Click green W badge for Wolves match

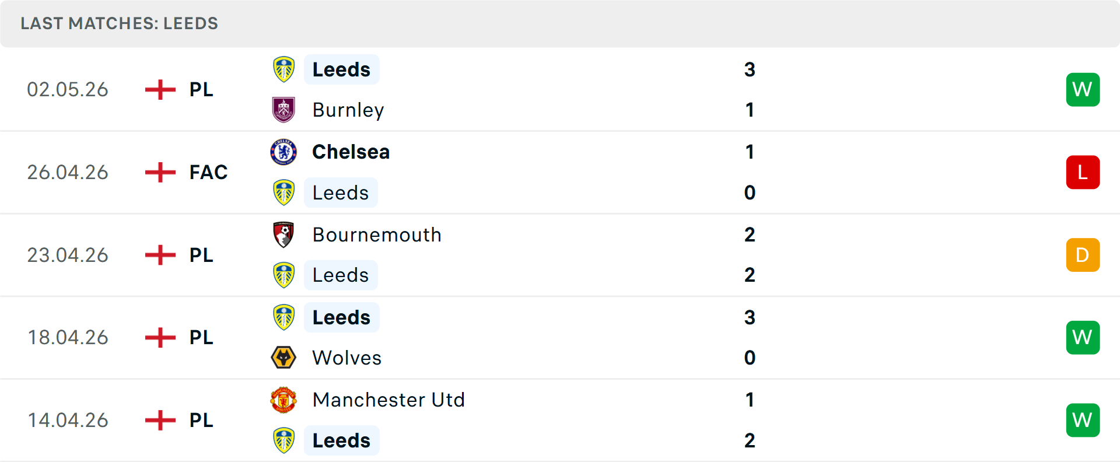(x=1083, y=337)
